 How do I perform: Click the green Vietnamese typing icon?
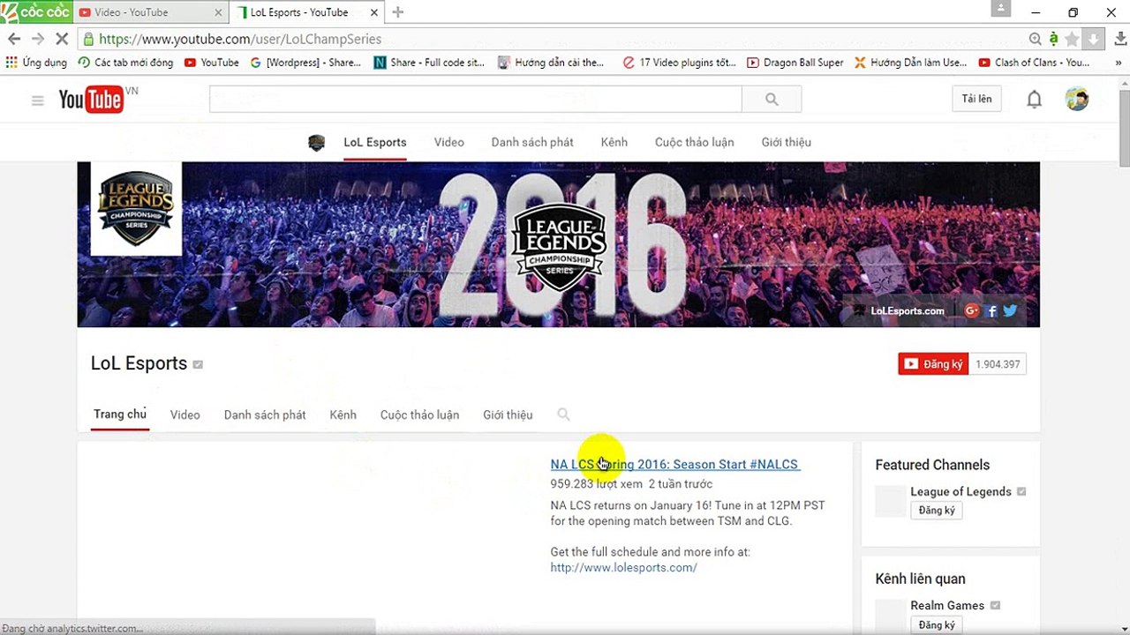1053,39
